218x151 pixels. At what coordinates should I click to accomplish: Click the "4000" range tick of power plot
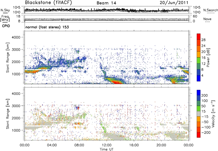tap(16, 37)
